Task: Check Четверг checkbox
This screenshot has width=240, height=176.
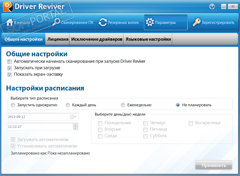Action: coord(146,123)
